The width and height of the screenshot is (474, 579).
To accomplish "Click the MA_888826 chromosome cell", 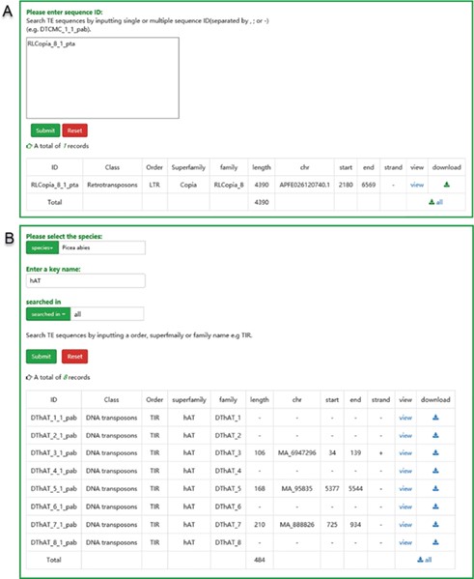I will point(297,524).
